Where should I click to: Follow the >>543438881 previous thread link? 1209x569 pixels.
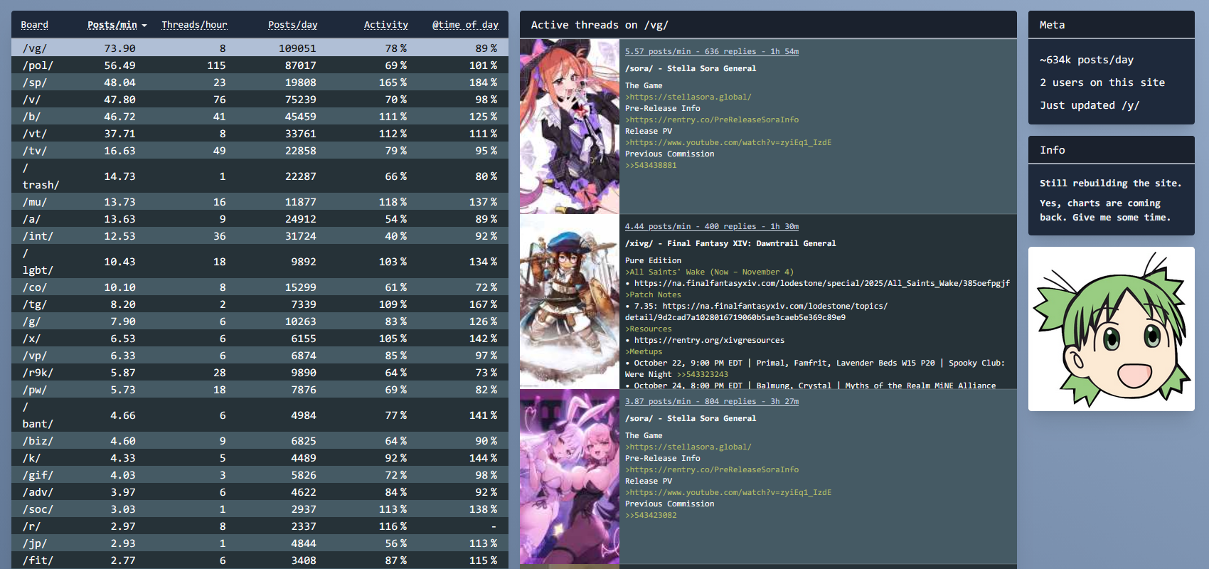point(651,165)
